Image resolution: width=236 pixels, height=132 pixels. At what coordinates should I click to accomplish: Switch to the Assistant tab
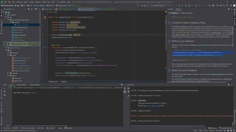170,9
